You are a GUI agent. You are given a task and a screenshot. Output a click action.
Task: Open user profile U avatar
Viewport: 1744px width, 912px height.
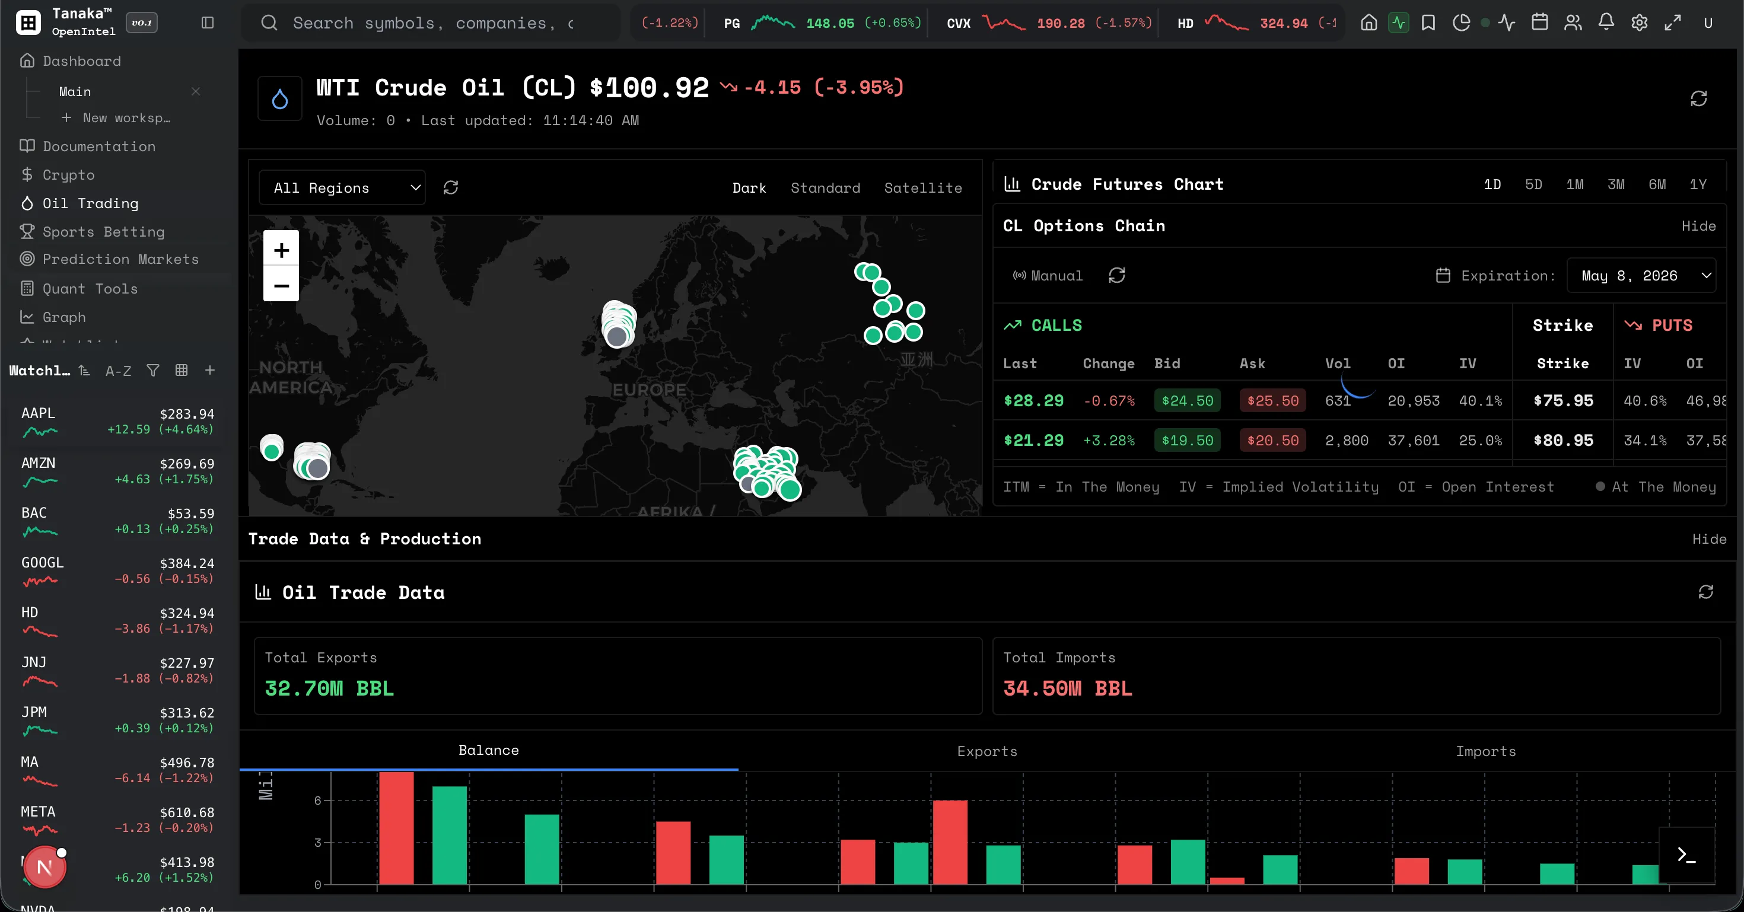1708,23
